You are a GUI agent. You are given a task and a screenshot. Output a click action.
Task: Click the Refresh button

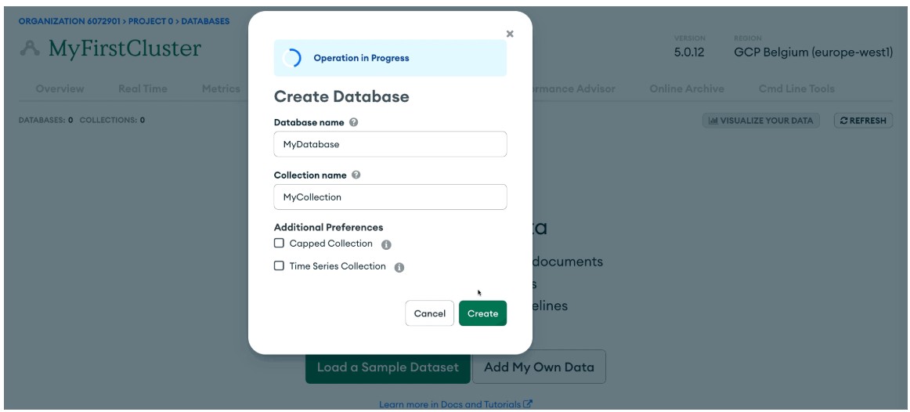[x=863, y=121]
